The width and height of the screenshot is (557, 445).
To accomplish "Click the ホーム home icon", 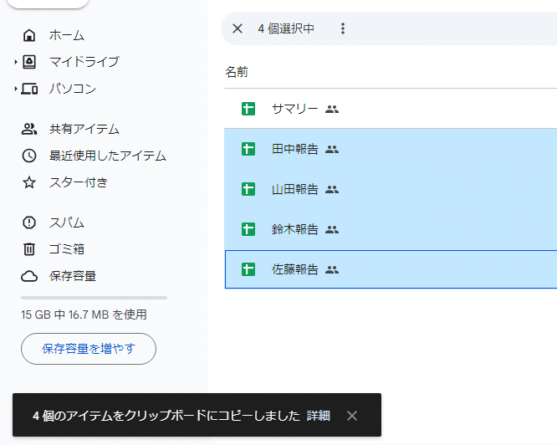I will (x=29, y=35).
